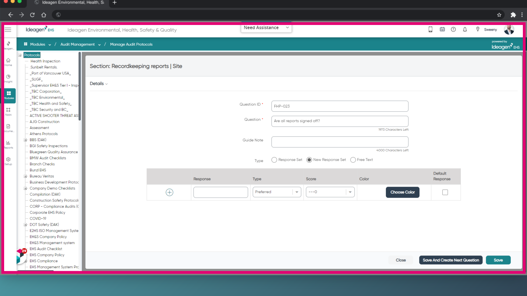Click the Choose Color button

402,192
